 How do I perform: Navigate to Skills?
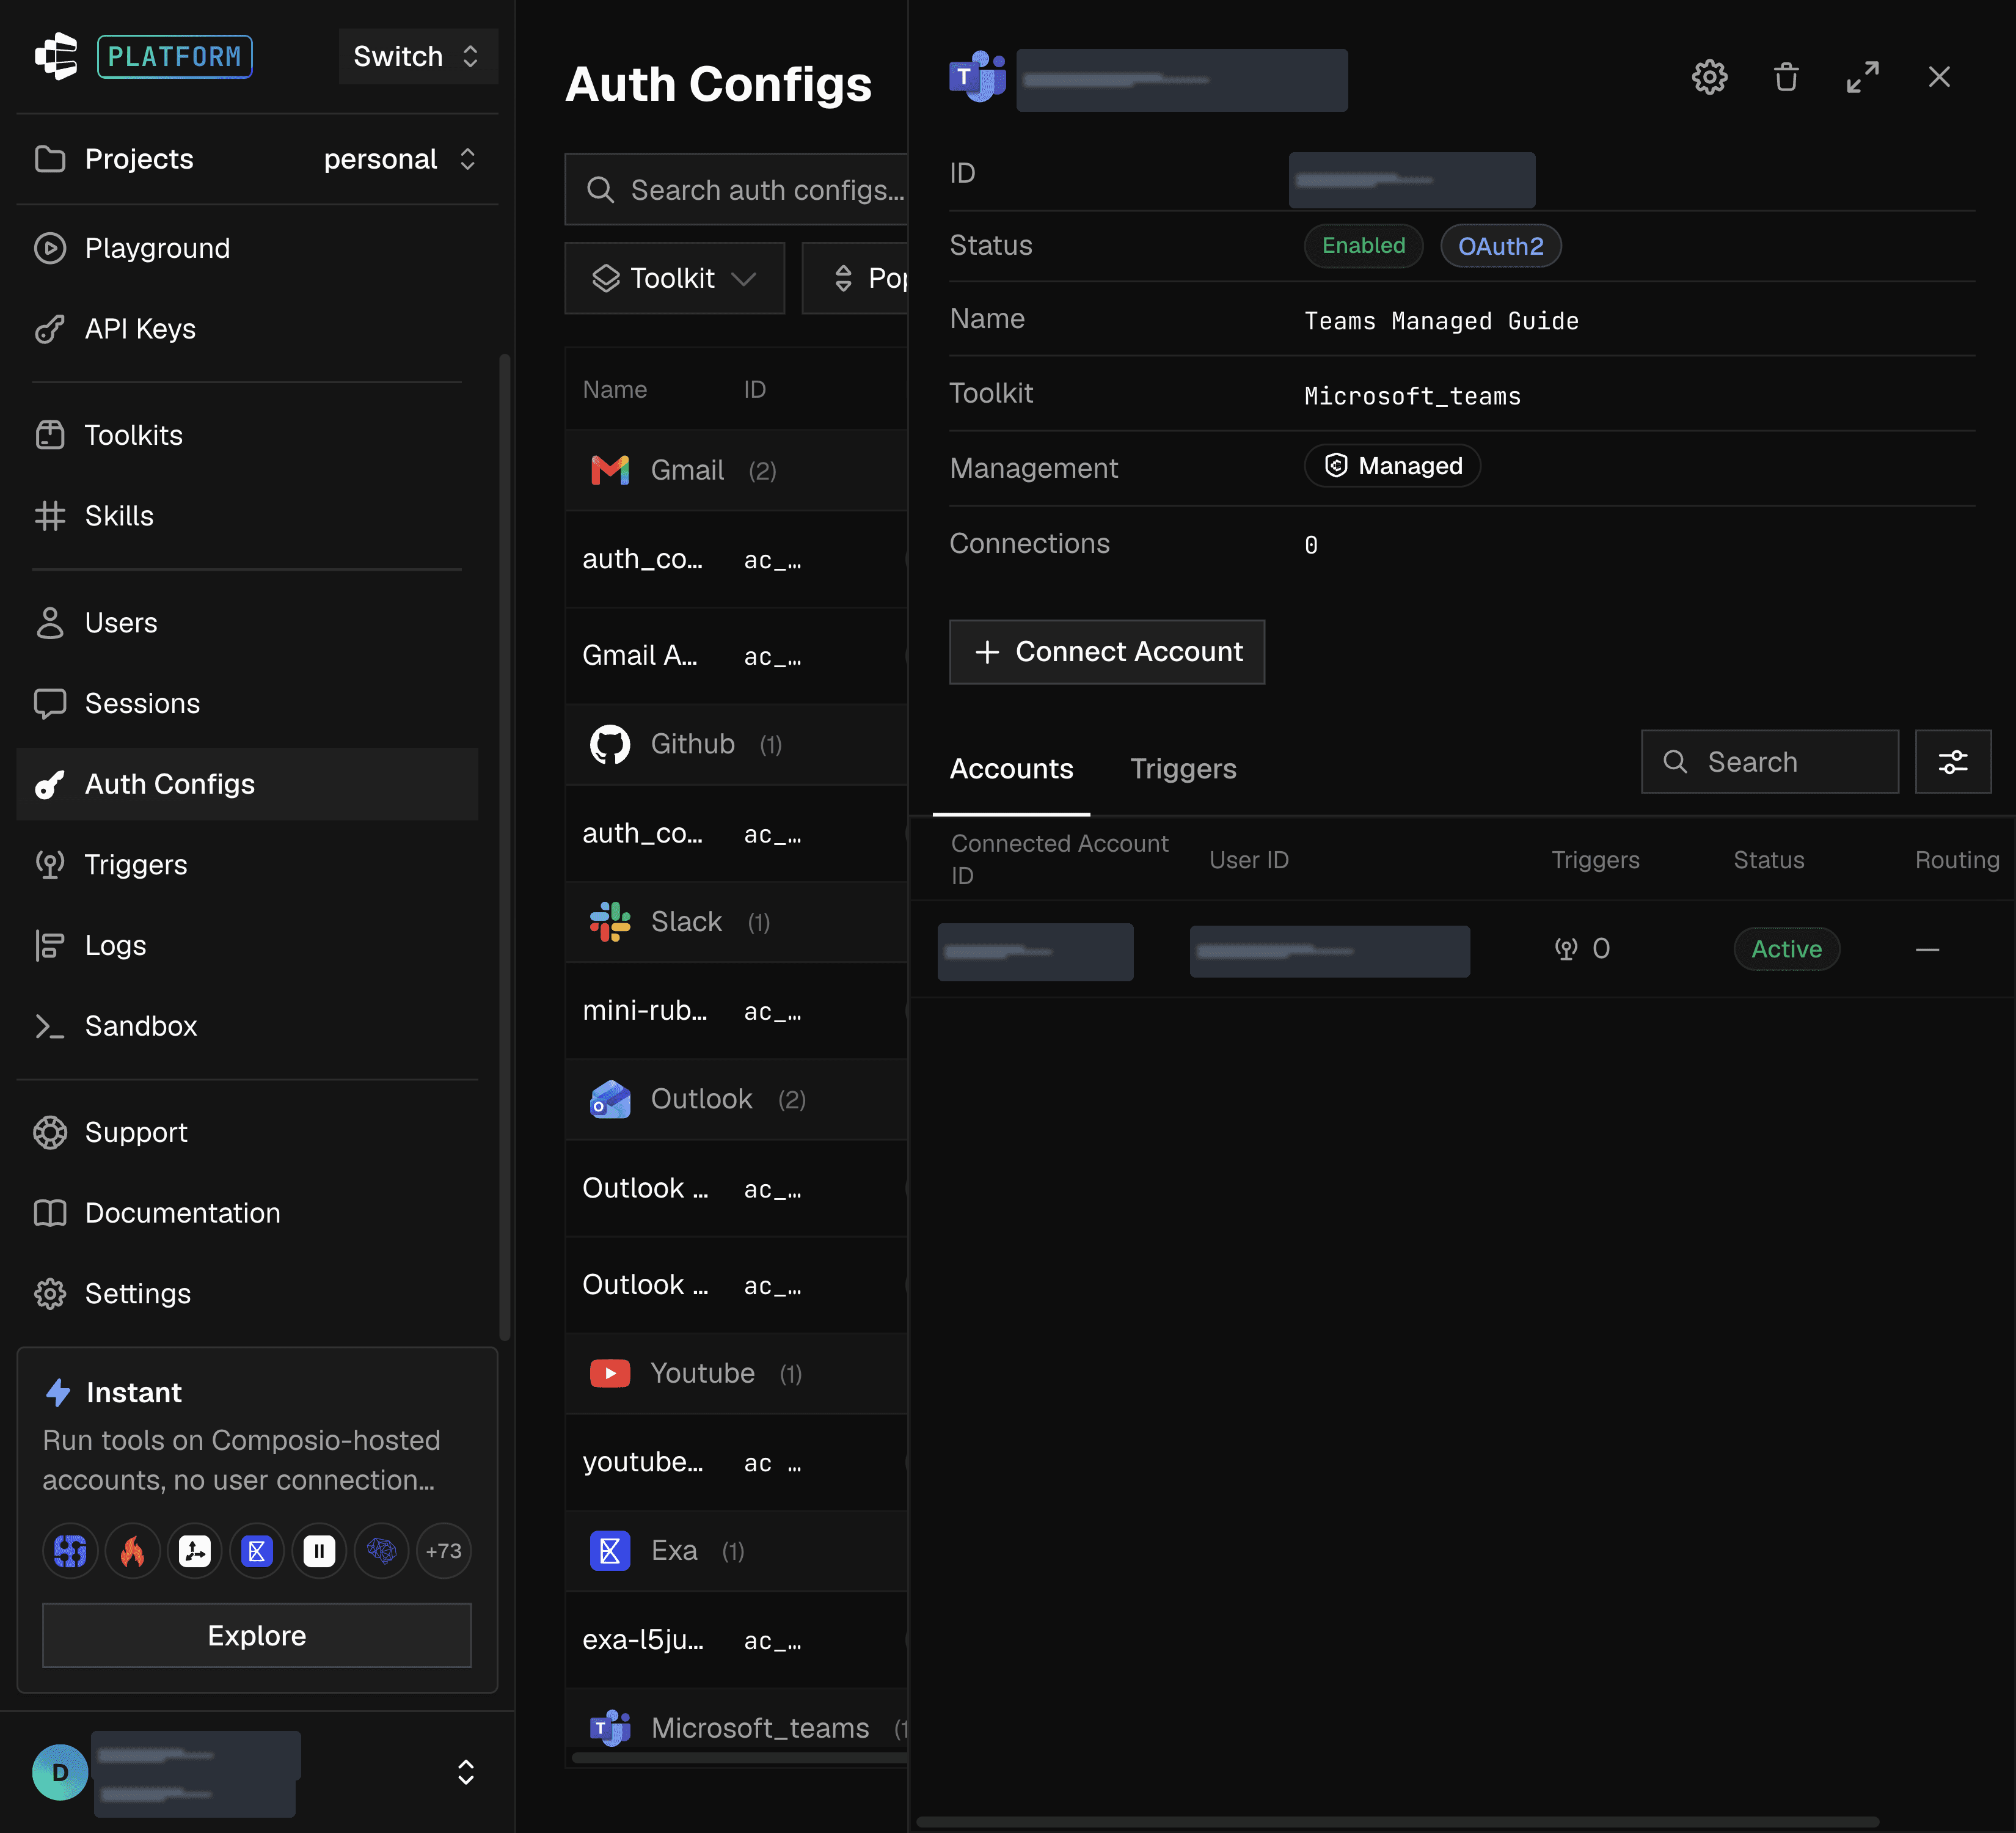tap(247, 516)
